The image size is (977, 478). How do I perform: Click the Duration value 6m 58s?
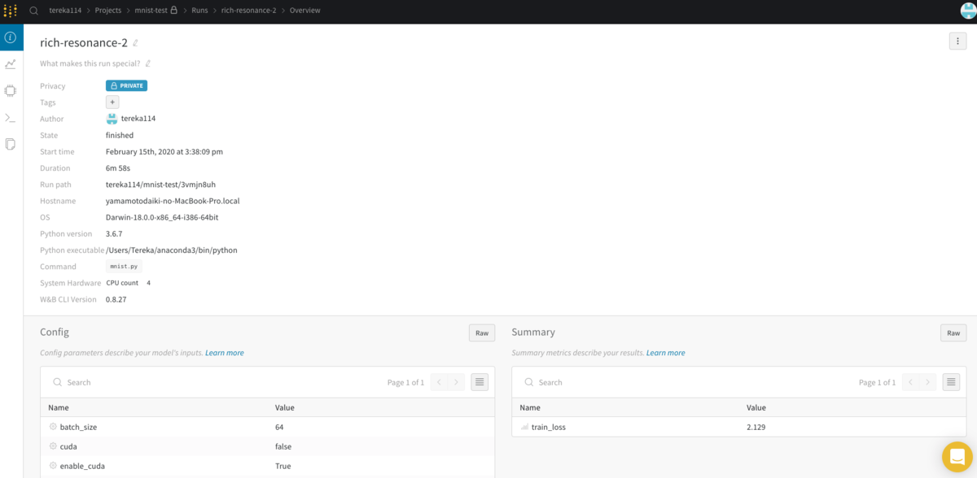118,168
